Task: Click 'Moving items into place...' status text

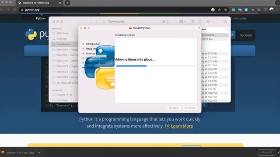Action: click(136, 59)
